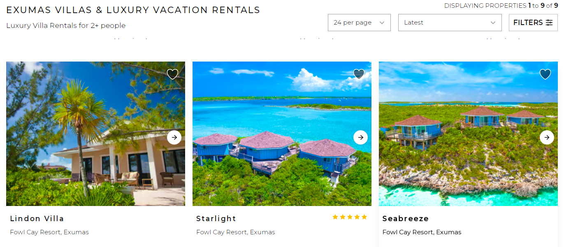
Task: Favorite the Lindon Villa heart icon
Action: coord(172,74)
